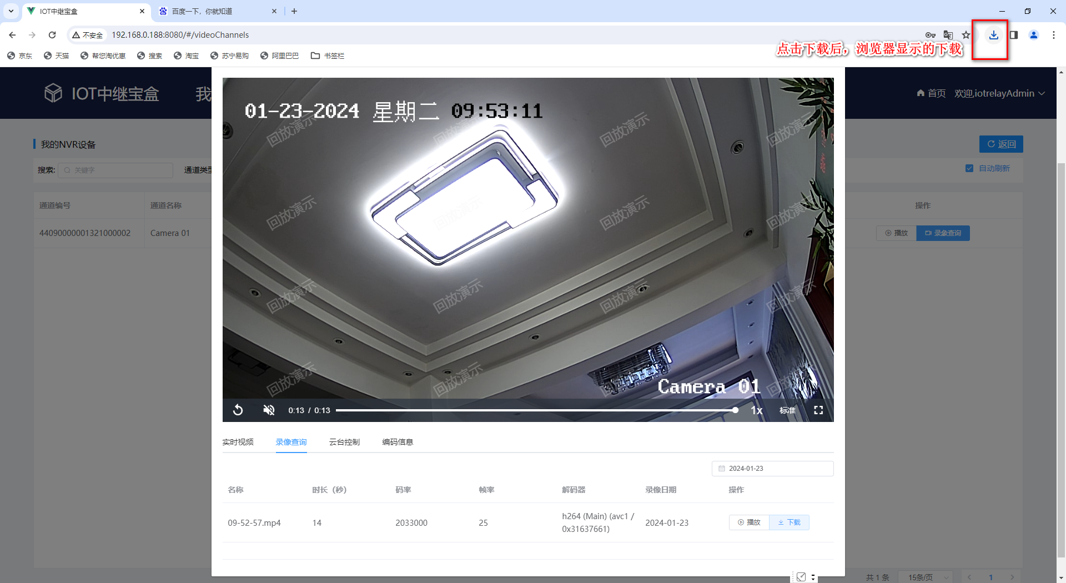Open the browser translate icon in address bar
Viewport: 1066px width, 583px height.
pos(948,34)
